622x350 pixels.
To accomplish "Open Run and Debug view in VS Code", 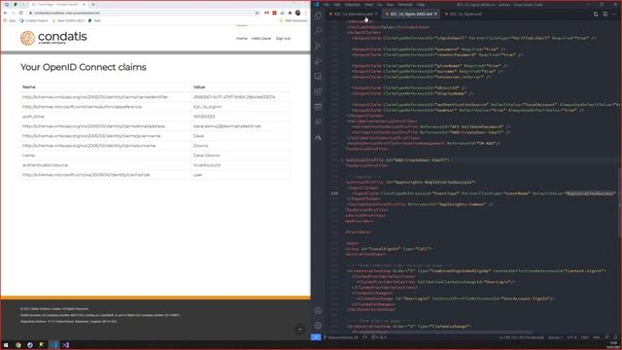I will click(x=318, y=61).
